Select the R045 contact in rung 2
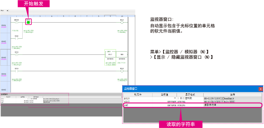264x128 pixels. pyautogui.click(x=16, y=38)
